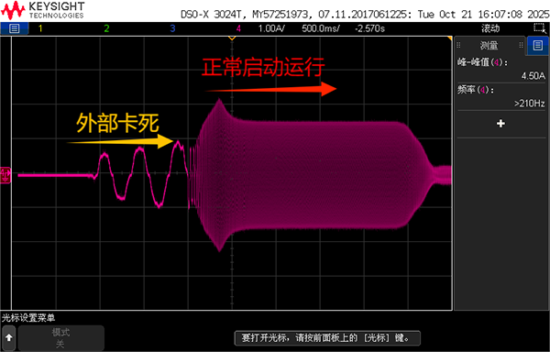Select channel 4 indicator
The height and width of the screenshot is (352, 550).
click(x=238, y=28)
